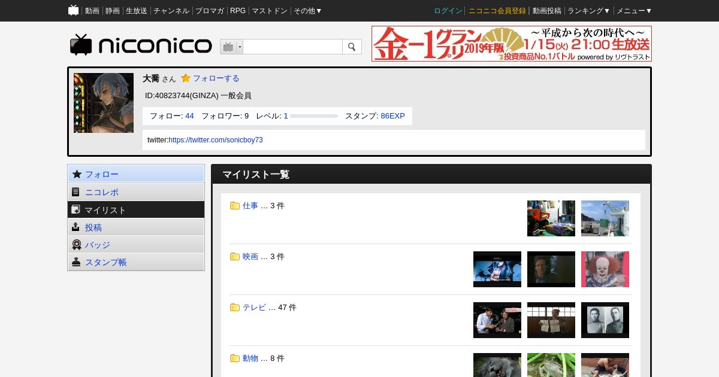The height and width of the screenshot is (377, 719).
Task: Click the level progress bar
Action: 314,116
